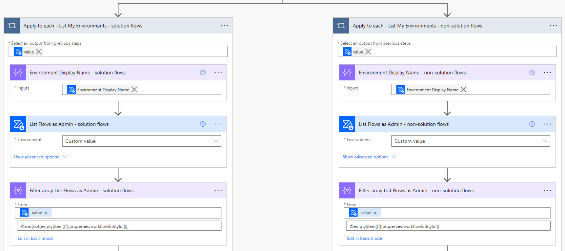
Task: Click the Apply to each loop icon for solution flows
Action: (12, 25)
